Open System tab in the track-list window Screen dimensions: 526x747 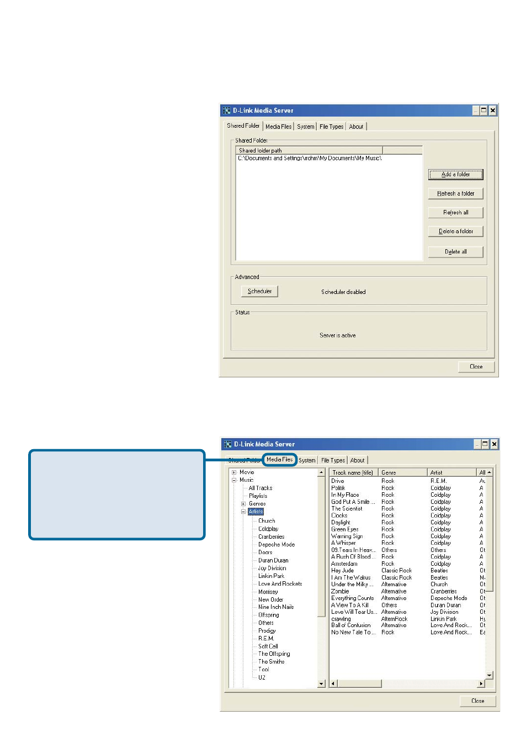[307, 460]
